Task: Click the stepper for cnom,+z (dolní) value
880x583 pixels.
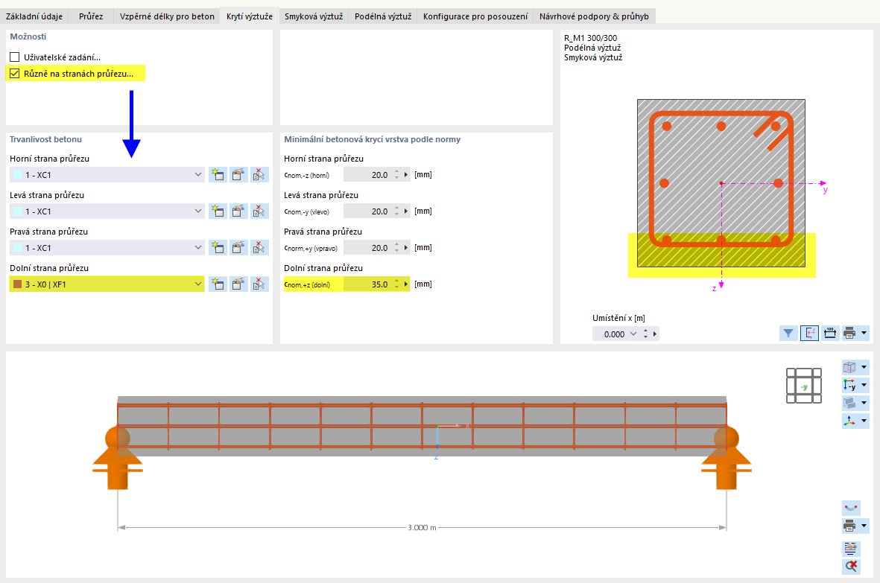Action: click(397, 284)
